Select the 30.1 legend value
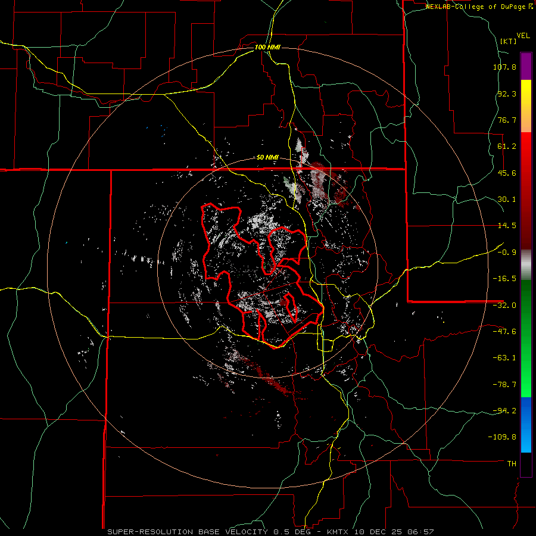This screenshot has width=536, height=536. pyautogui.click(x=507, y=200)
